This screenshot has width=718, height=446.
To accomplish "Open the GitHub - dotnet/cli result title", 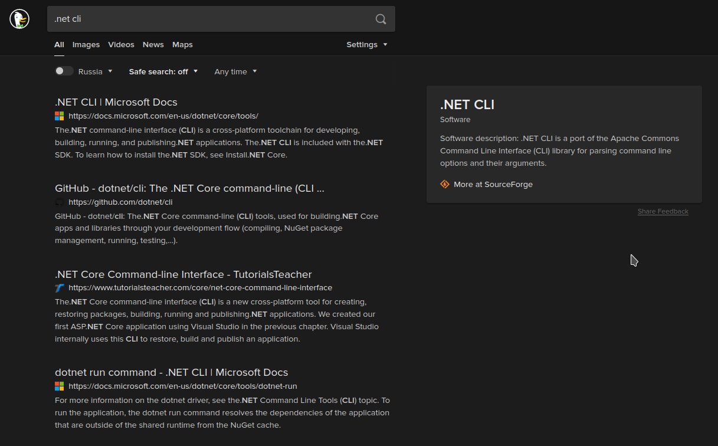I will point(189,188).
